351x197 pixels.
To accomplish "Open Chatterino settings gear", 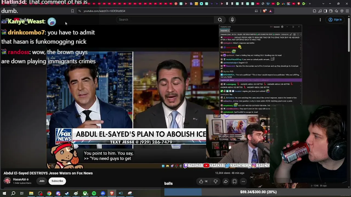I will coord(282,27).
